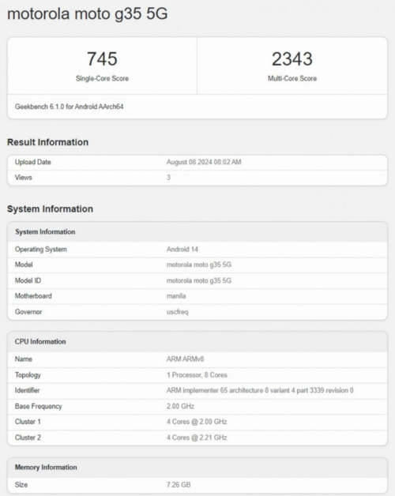Click the 'Topology' row label
395x496 pixels.
point(28,375)
